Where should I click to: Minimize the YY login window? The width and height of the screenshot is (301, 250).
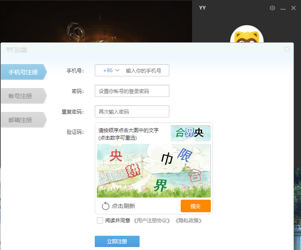tap(283, 8)
